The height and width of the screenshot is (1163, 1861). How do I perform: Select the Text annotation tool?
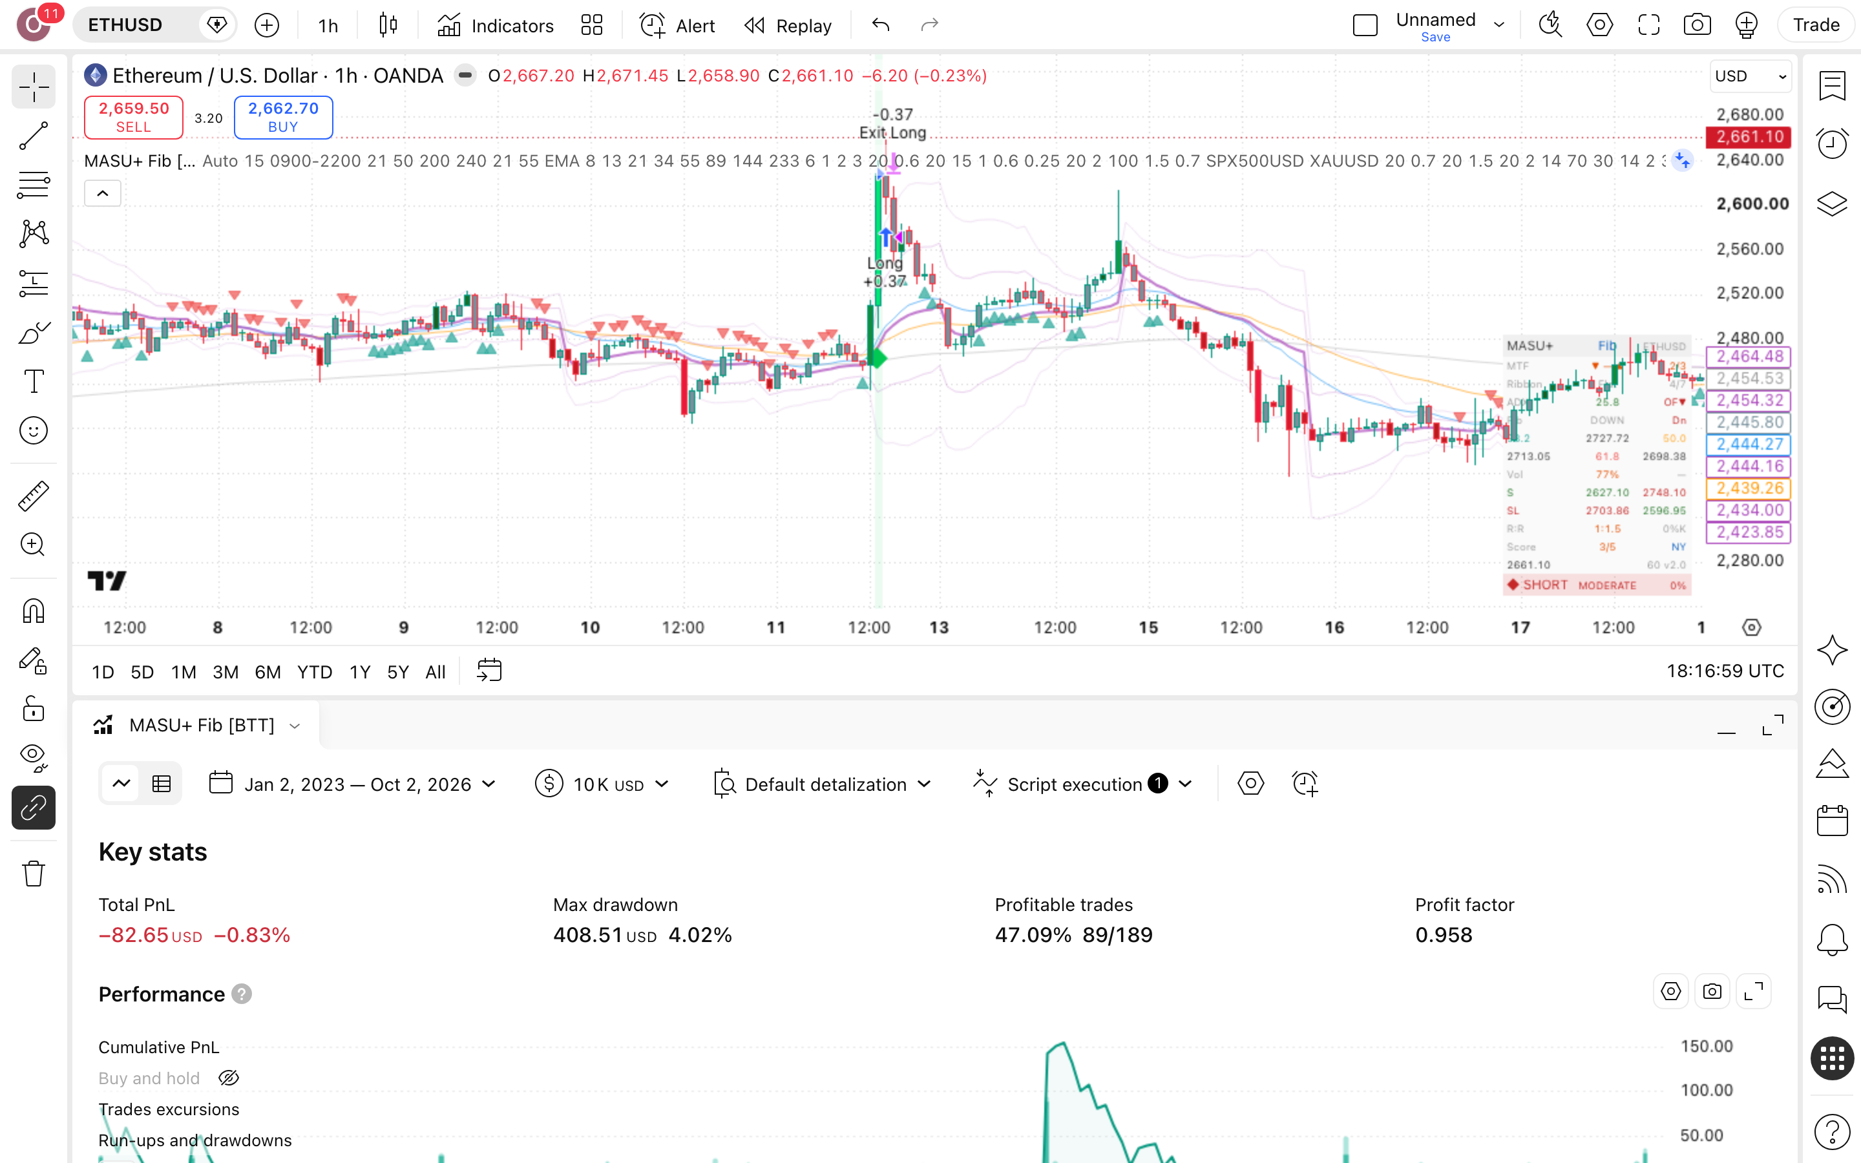34,381
